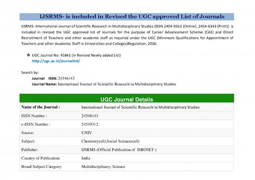The image size is (255, 180).
Task: Click the green UGC Journal Details header
Action: click(x=127, y=98)
